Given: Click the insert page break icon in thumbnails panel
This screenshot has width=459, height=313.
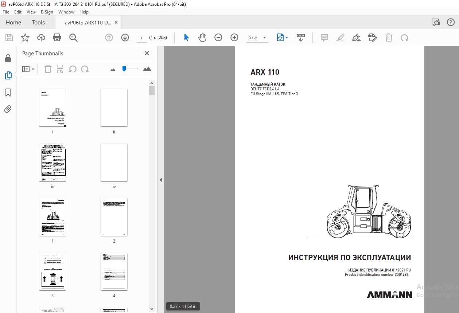Looking at the screenshot, I should [60, 69].
